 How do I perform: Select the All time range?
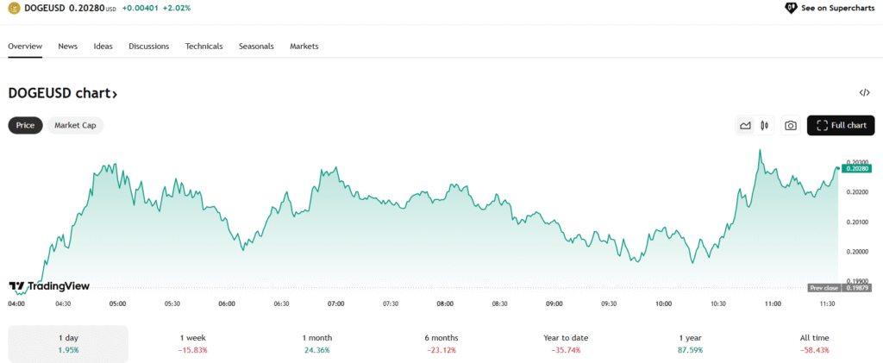[815, 343]
